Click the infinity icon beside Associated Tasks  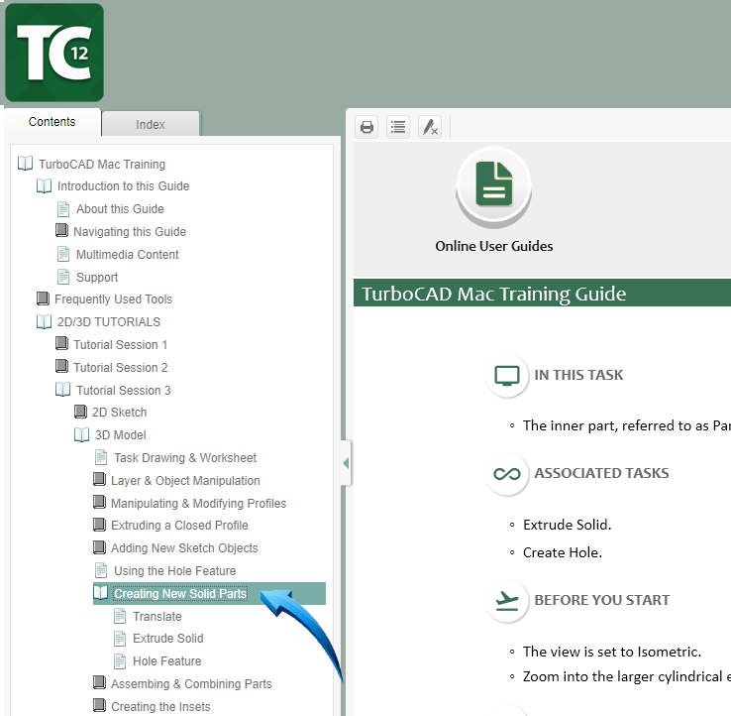[x=507, y=474]
